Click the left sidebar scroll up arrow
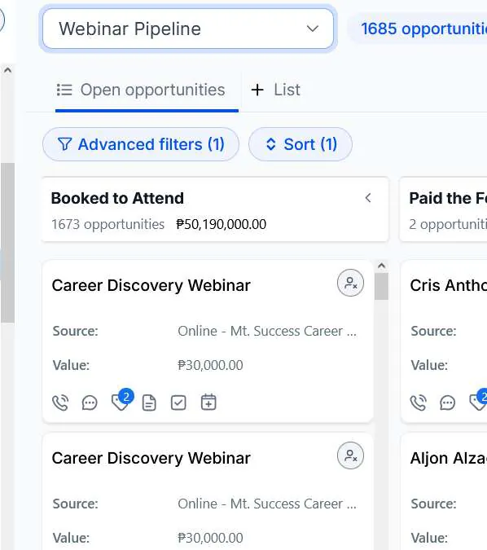 (x=7, y=70)
